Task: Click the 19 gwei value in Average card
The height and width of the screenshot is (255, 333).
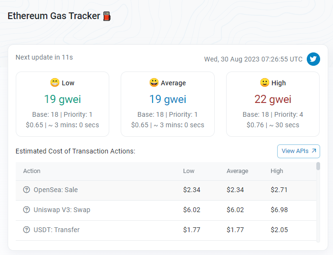Action: (167, 99)
